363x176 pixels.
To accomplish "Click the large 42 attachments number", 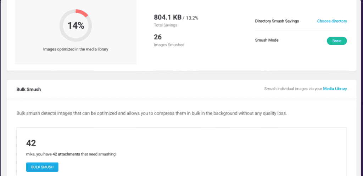I will tap(31, 143).
